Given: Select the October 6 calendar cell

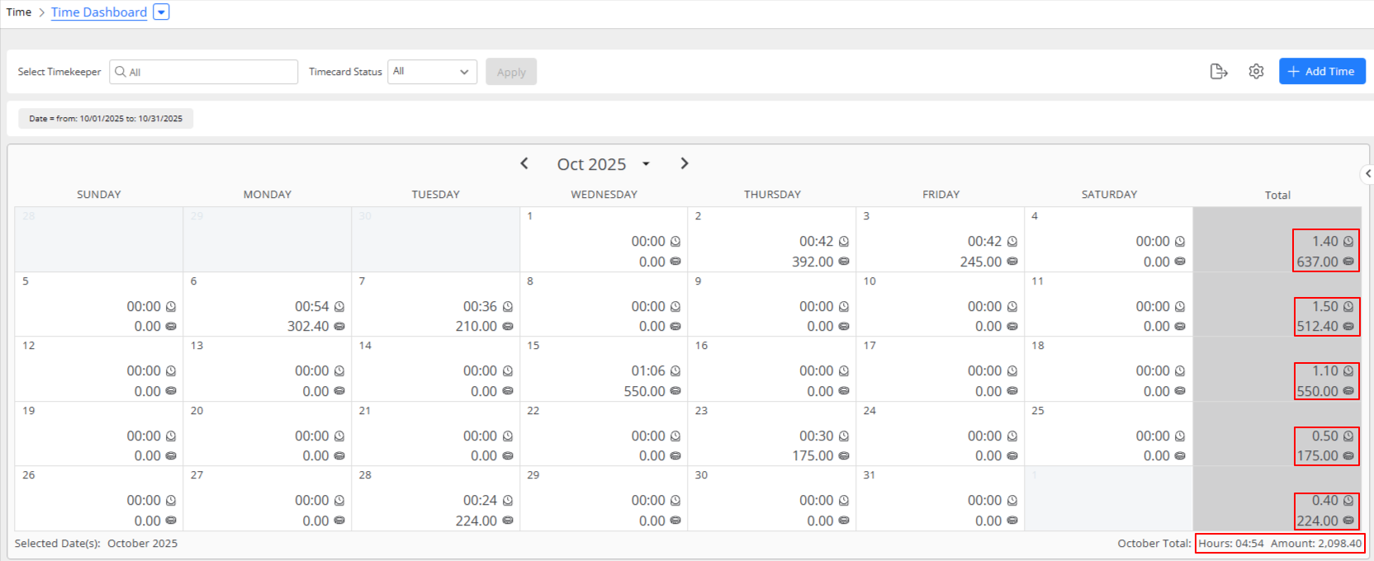Looking at the screenshot, I should pos(267,304).
